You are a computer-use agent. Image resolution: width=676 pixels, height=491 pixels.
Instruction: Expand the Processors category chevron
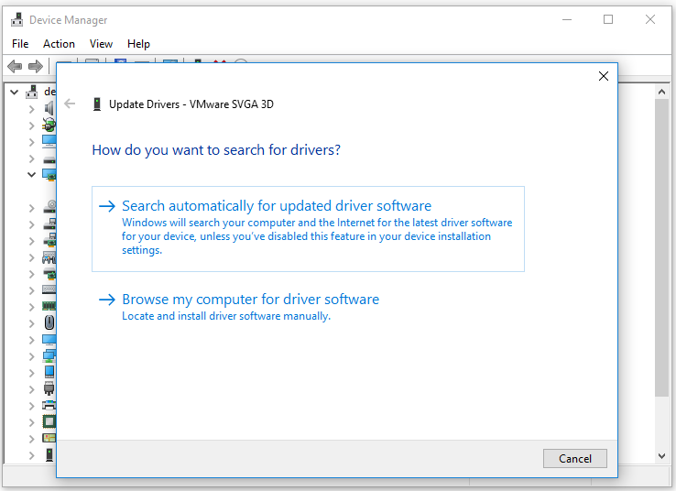31,422
